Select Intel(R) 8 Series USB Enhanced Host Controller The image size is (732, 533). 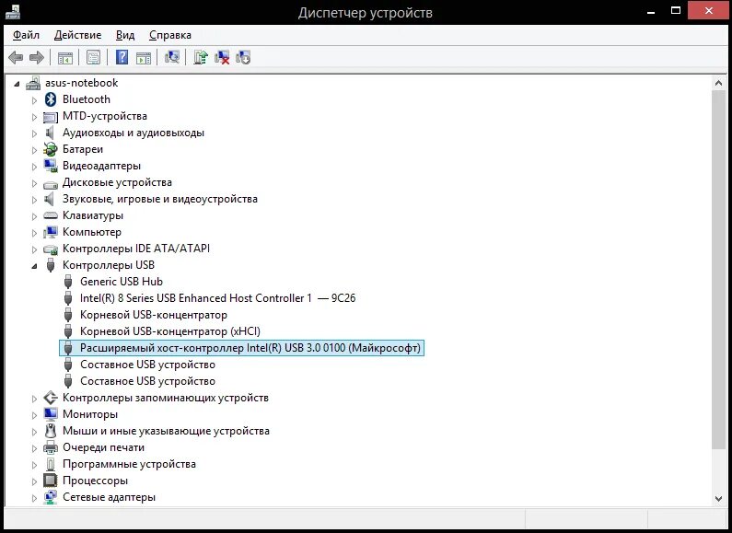pos(217,298)
